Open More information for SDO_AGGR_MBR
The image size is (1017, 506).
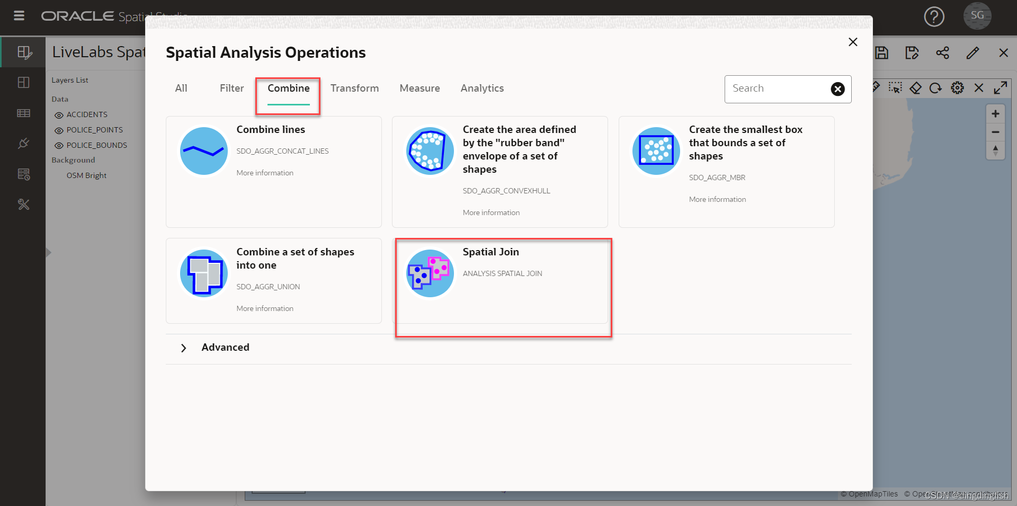[717, 200]
